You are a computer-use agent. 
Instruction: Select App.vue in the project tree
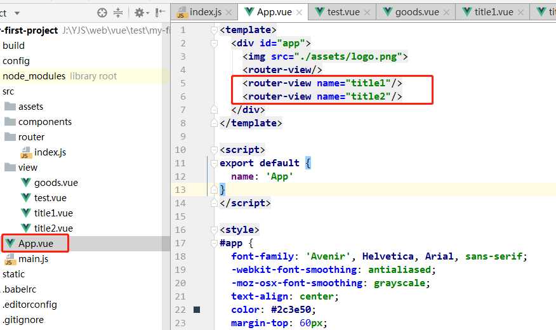(x=36, y=244)
